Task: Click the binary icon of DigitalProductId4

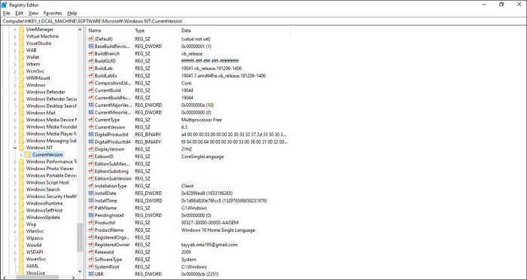Action: click(x=90, y=142)
